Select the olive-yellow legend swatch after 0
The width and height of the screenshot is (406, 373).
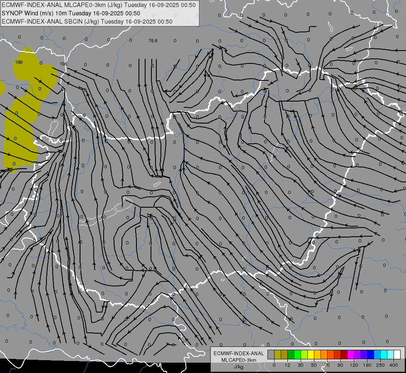pyautogui.click(x=277, y=354)
